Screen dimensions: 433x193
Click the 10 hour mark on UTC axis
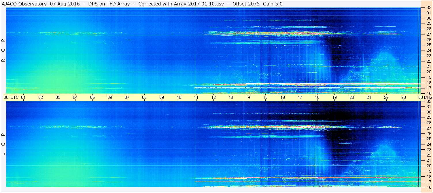pos(179,97)
